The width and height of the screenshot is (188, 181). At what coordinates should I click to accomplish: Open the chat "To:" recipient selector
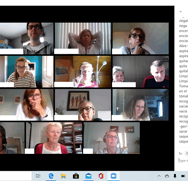click(186, 153)
